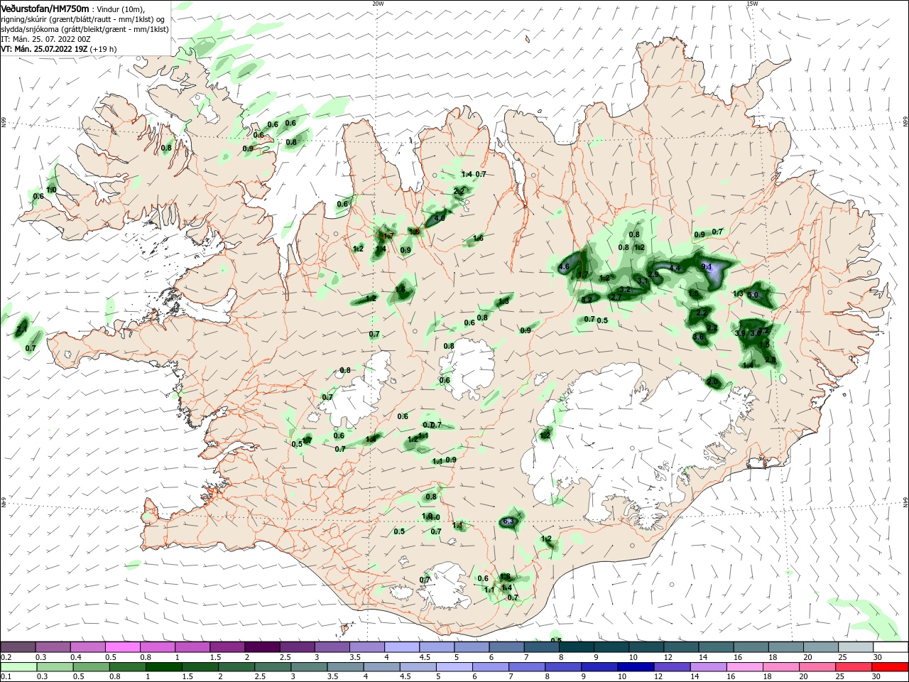The height and width of the screenshot is (682, 909).
Task: Click the 9.1 precipitation value on the map
Action: point(707,266)
